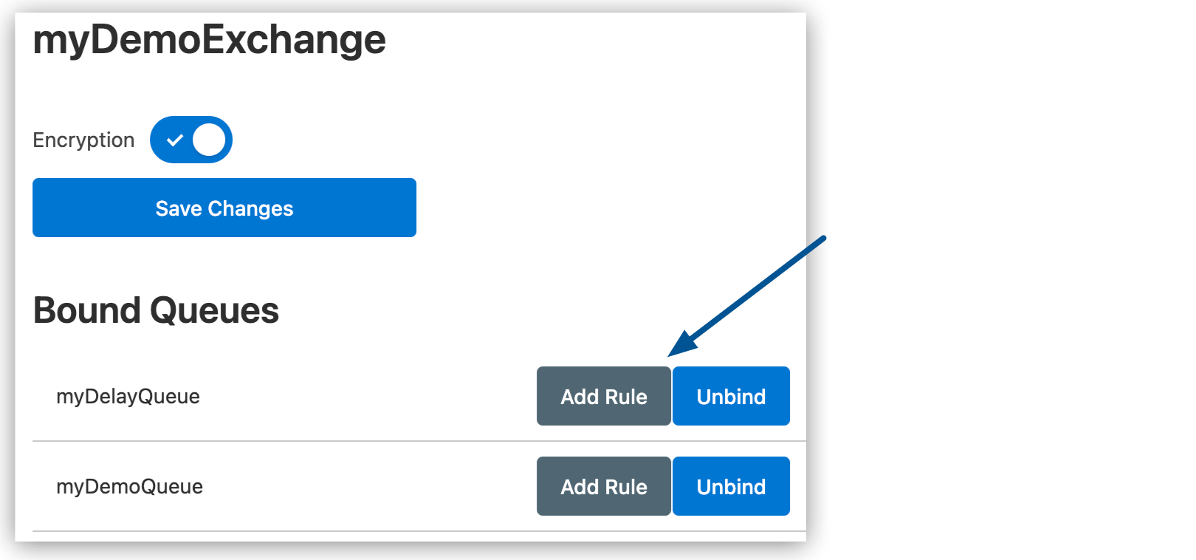
Task: Click the checkmark inside the Encryption switch
Action: click(x=175, y=140)
